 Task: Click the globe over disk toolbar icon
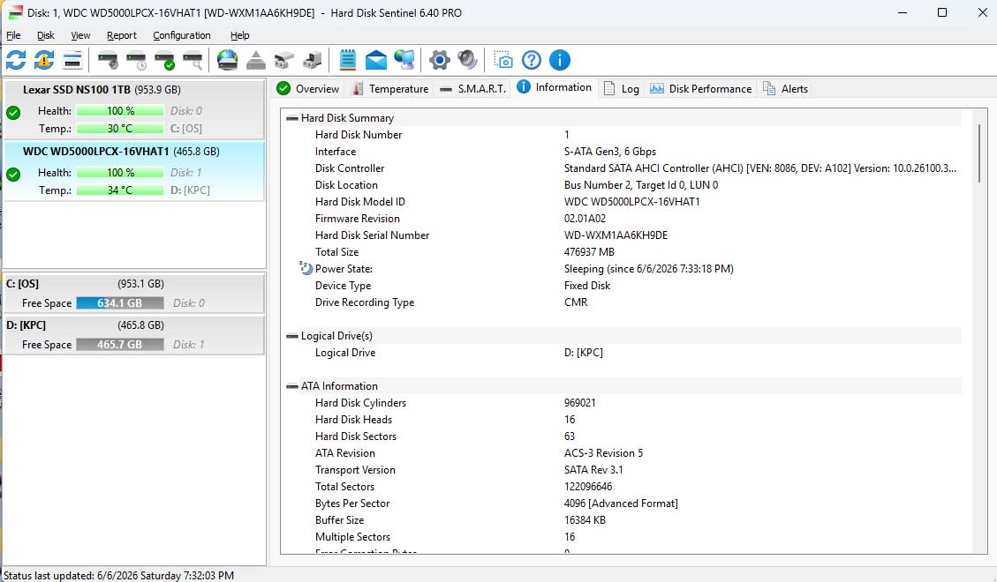coord(227,60)
